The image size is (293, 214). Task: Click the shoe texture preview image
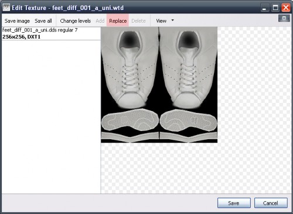click(x=159, y=85)
